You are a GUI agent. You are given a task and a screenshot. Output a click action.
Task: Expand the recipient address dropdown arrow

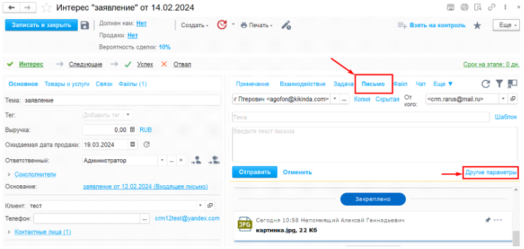point(334,98)
